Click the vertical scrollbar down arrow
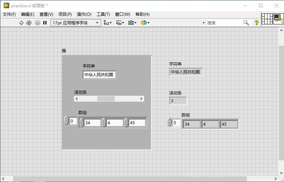This screenshot has width=284, height=182. coord(281,173)
